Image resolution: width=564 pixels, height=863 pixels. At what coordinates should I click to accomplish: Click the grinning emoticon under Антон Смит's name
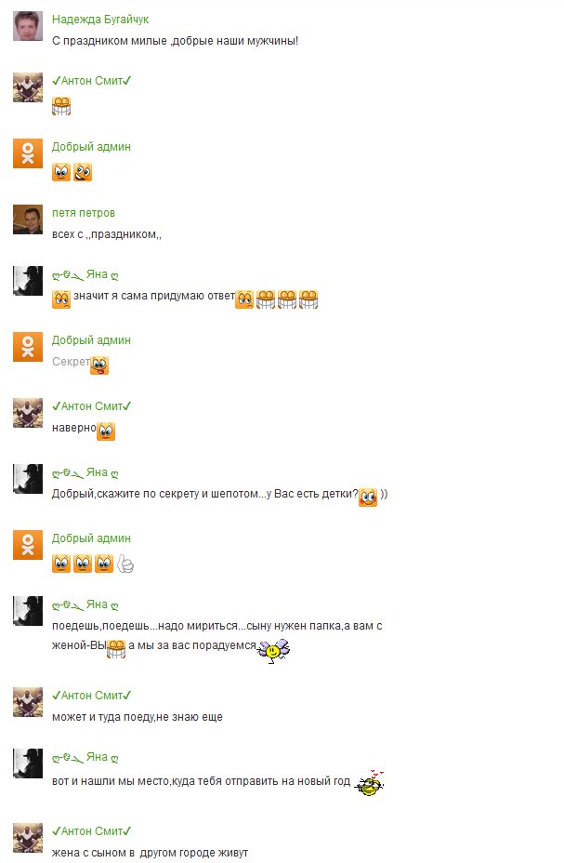pos(61,106)
